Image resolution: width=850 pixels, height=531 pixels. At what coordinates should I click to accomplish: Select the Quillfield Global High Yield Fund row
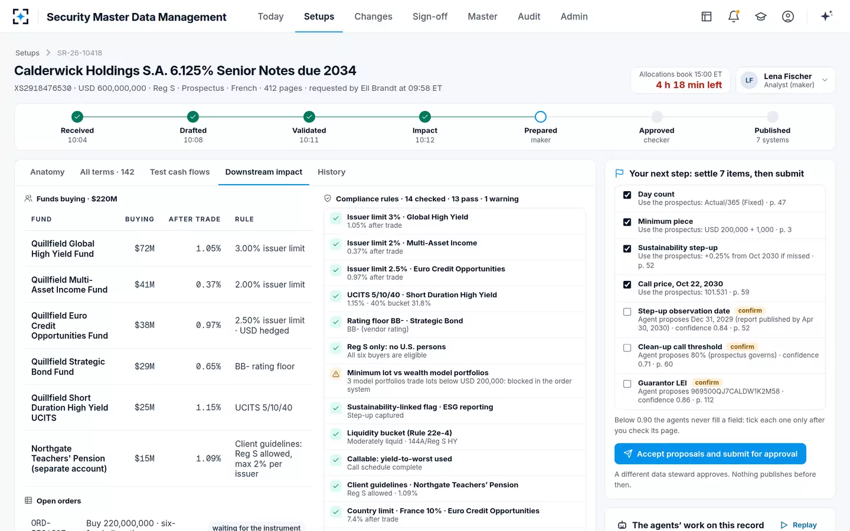tap(168, 248)
